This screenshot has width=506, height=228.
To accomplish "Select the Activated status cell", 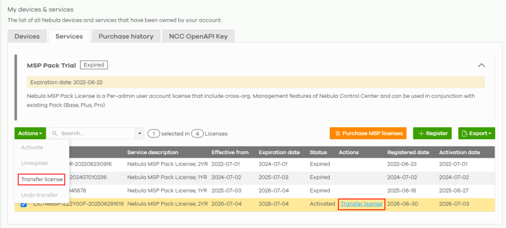I will pyautogui.click(x=322, y=204).
